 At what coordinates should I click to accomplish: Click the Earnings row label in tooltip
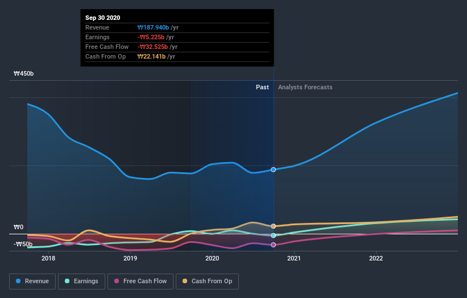point(97,37)
